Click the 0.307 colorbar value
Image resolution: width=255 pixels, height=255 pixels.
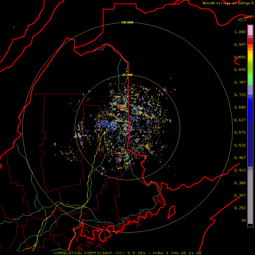[x=240, y=195]
